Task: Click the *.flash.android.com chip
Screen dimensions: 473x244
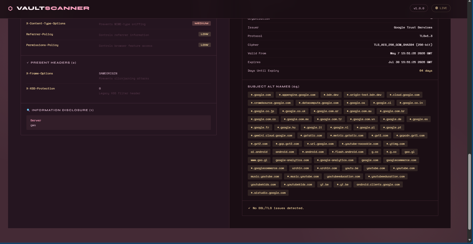Action: pos(347,152)
